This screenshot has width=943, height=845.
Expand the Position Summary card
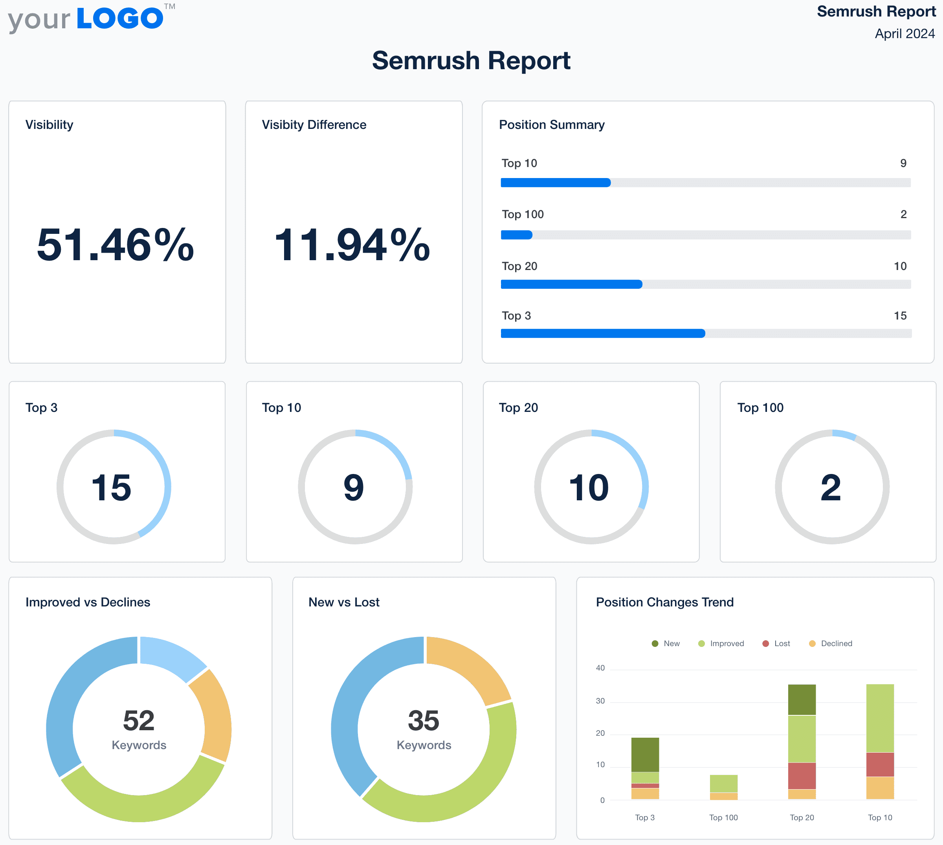coord(551,125)
